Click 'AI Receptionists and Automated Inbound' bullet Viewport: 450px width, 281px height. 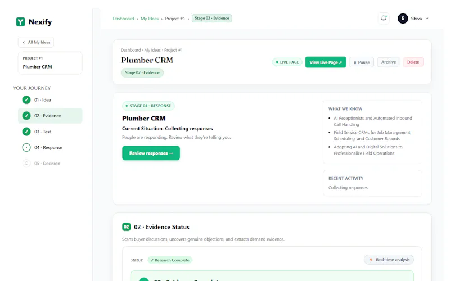(x=373, y=121)
